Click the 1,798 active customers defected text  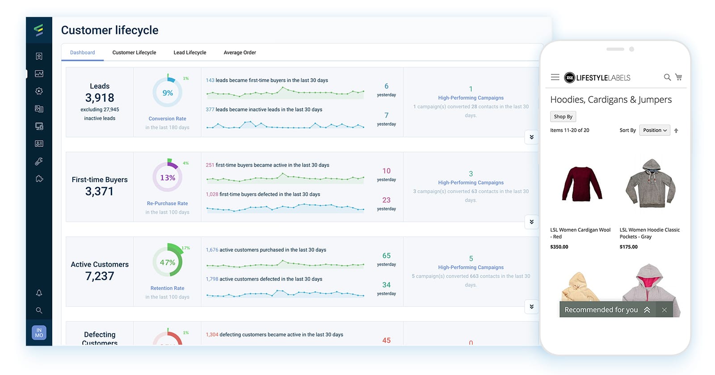coord(264,279)
